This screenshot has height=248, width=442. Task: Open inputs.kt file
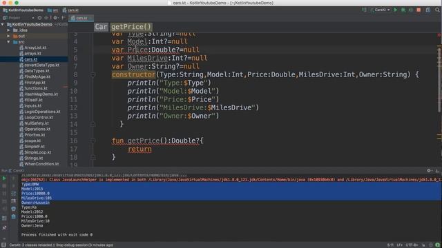pos(32,105)
